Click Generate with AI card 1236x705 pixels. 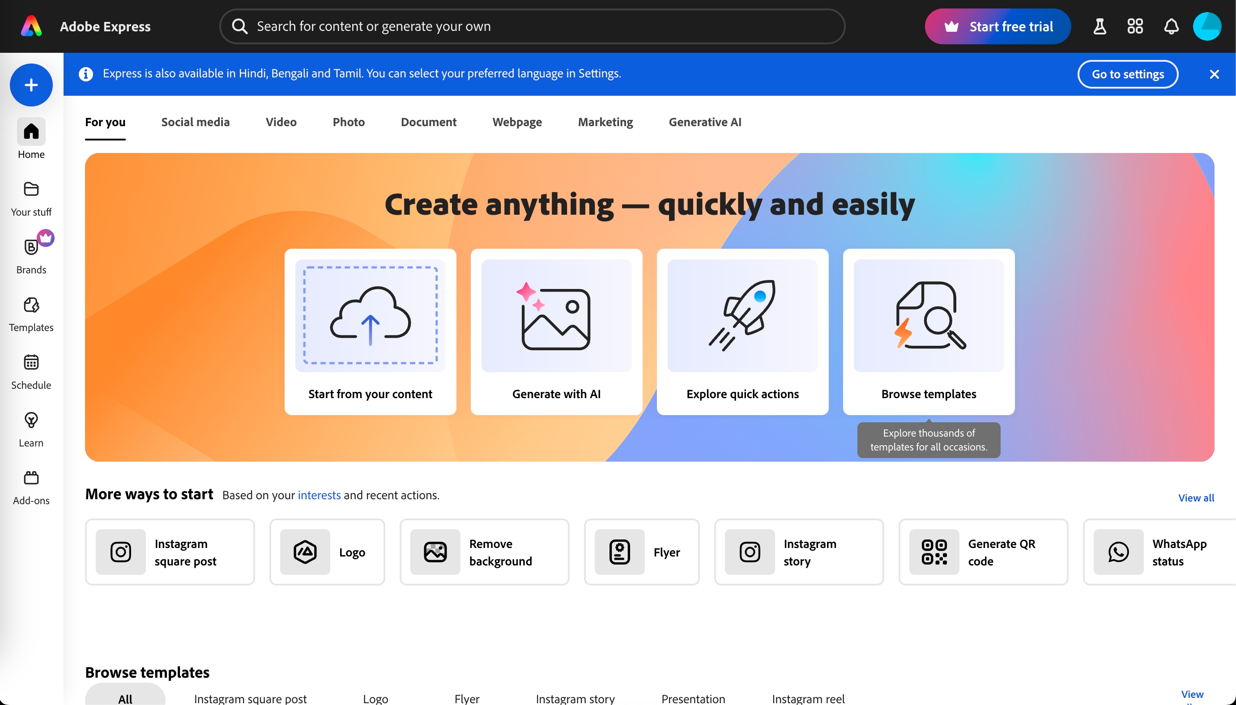coord(556,331)
